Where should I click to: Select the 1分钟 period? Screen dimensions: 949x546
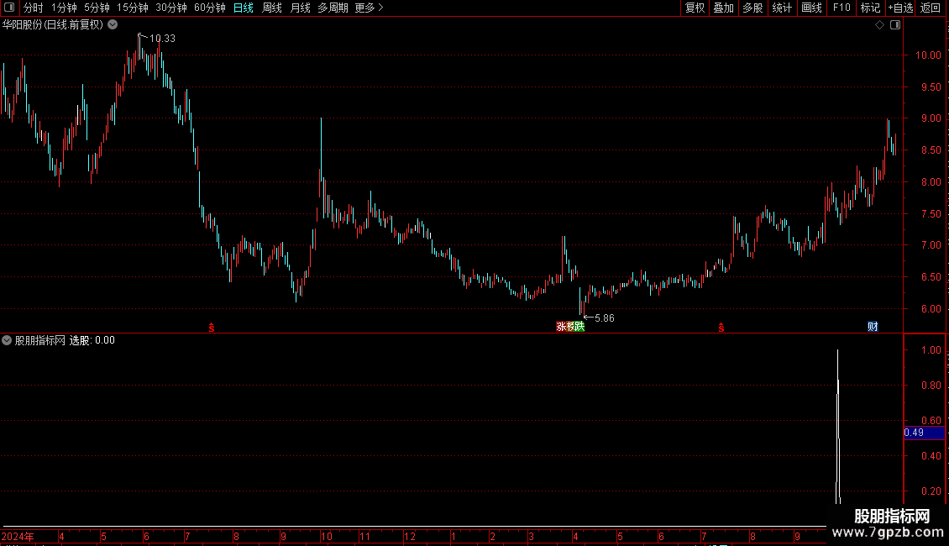[64, 8]
